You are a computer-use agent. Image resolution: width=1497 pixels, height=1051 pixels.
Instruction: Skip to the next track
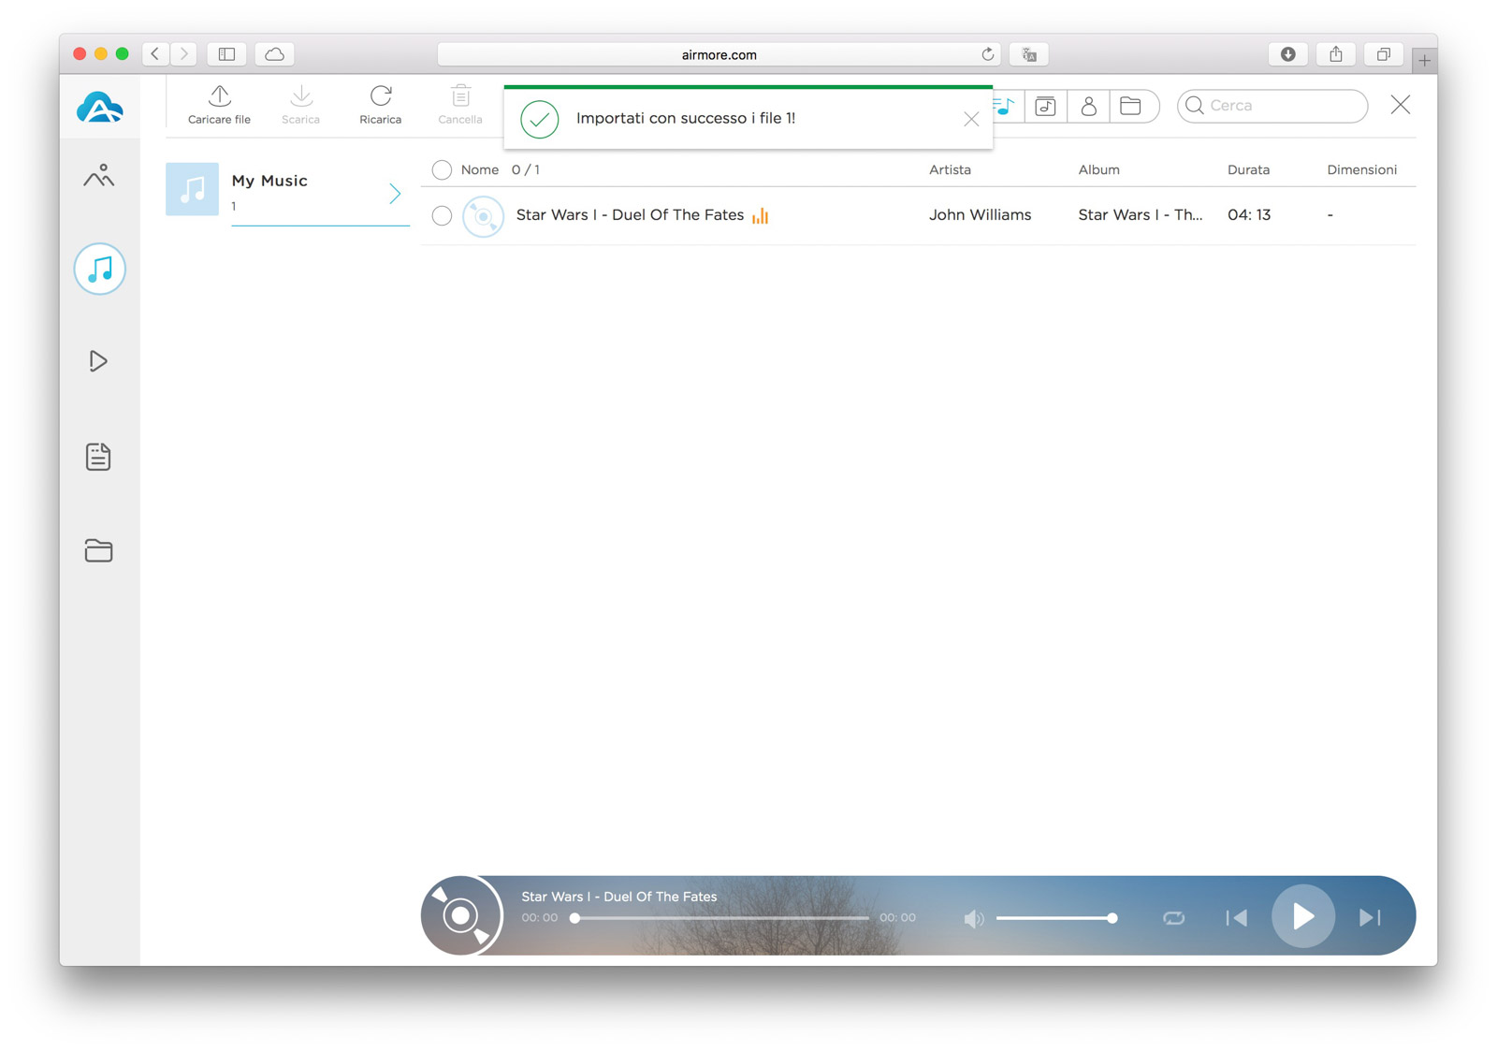[x=1370, y=918]
